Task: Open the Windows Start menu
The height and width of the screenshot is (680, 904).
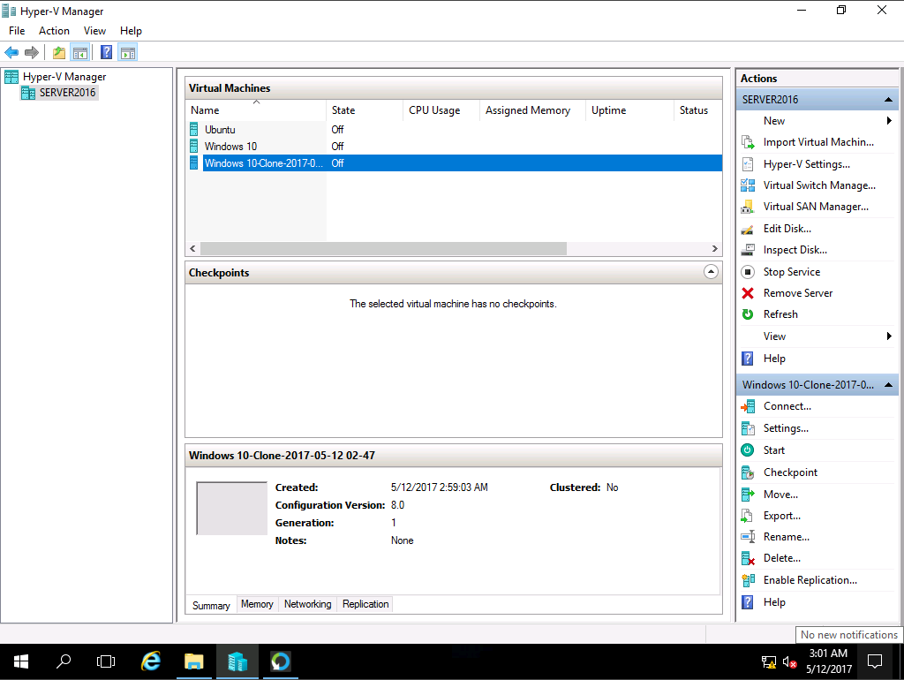Action: click(21, 661)
